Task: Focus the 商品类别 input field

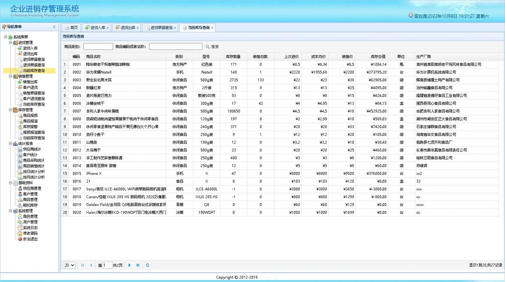Action: [98, 46]
